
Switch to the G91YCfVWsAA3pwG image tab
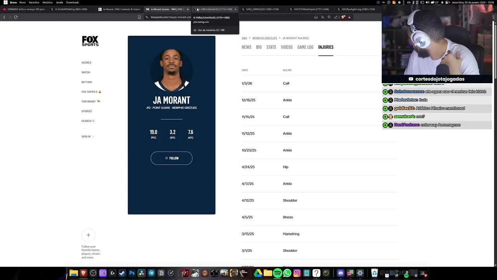311,9
